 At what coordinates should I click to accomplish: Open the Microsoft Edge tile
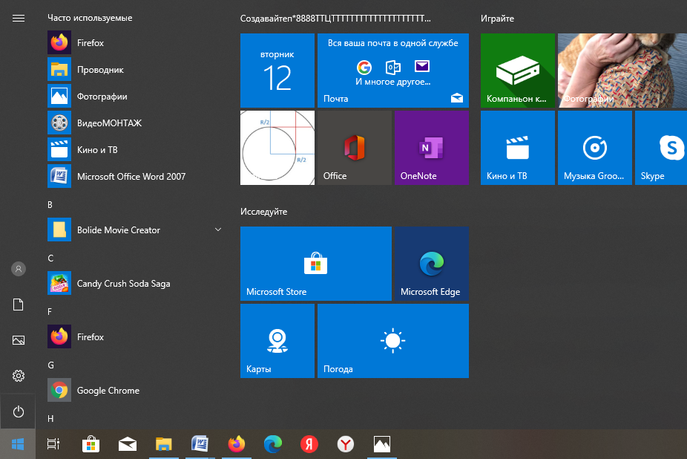432,263
